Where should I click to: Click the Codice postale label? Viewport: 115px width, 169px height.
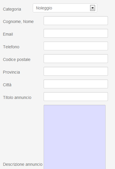pyautogui.click(x=17, y=59)
